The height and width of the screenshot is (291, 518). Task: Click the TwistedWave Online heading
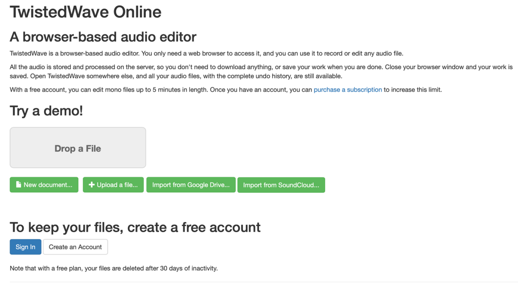[x=86, y=12]
